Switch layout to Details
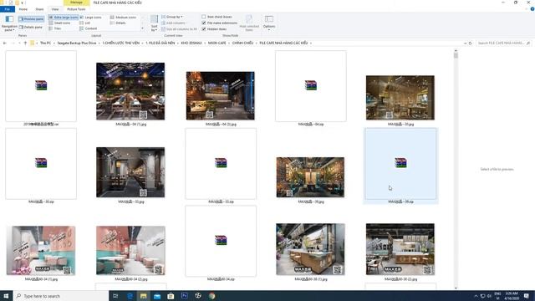 pos(118,23)
